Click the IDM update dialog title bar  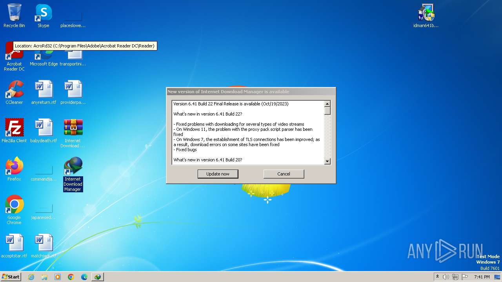pos(251,92)
